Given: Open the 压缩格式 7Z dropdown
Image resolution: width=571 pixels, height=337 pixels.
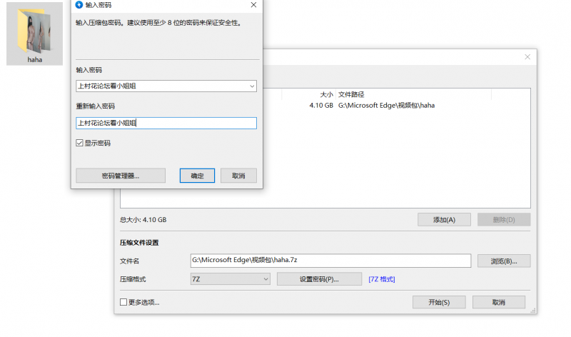Looking at the screenshot, I should coord(230,279).
